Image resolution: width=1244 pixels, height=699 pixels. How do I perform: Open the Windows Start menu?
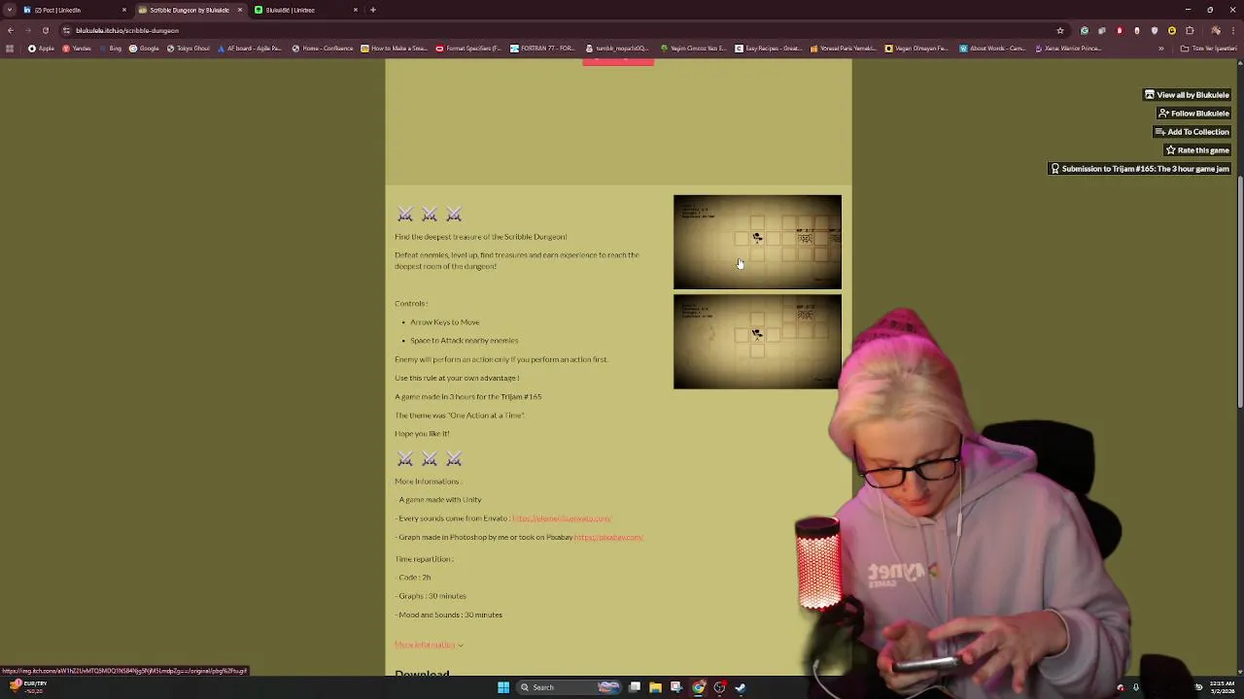tap(503, 687)
